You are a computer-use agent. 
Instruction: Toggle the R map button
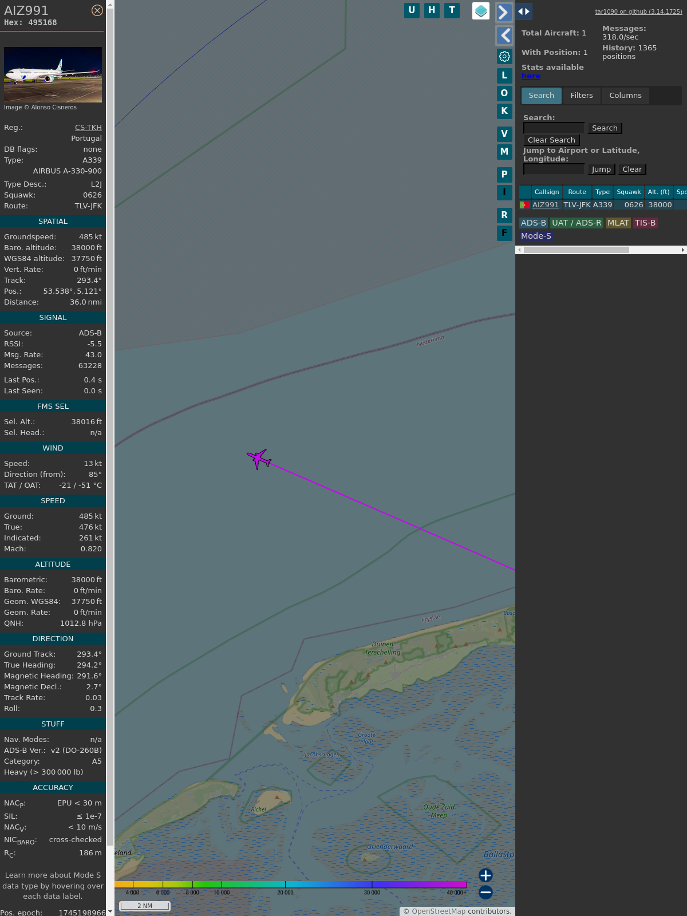click(x=504, y=215)
